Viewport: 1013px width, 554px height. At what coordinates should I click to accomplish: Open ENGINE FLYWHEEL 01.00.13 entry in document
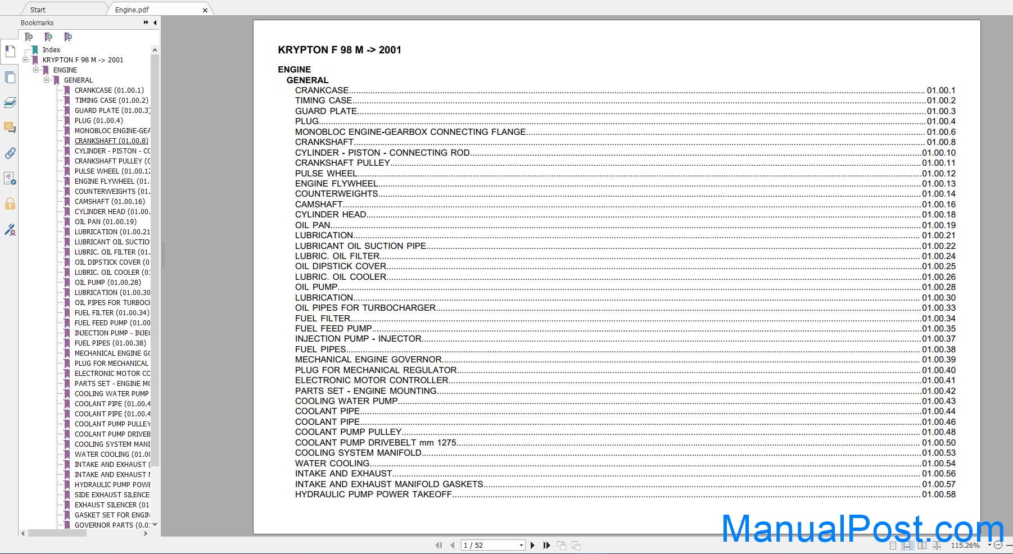pyautogui.click(x=625, y=183)
